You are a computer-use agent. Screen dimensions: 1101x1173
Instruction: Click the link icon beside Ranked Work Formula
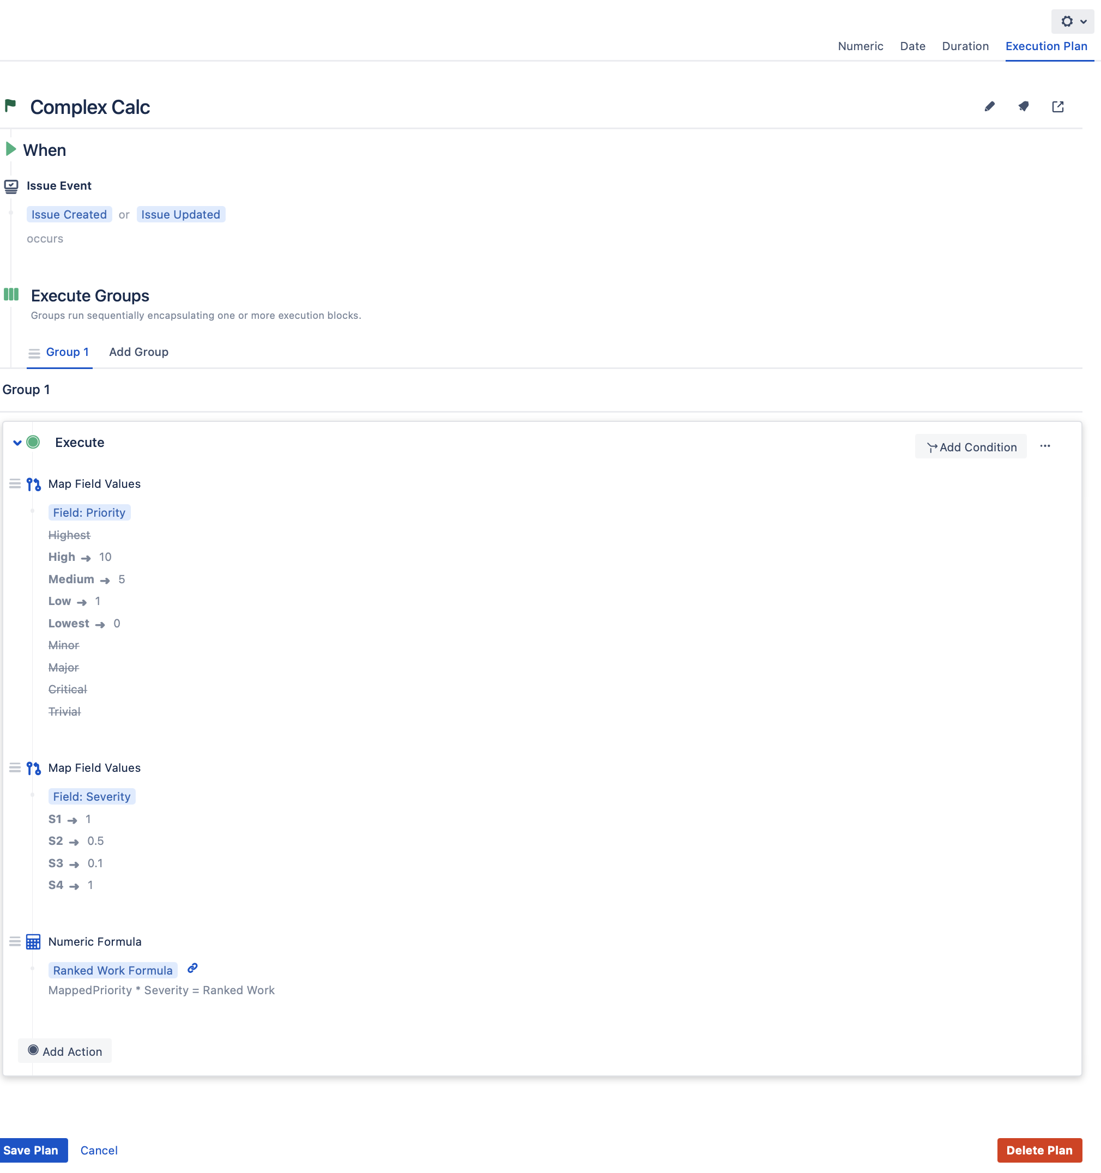click(x=192, y=968)
